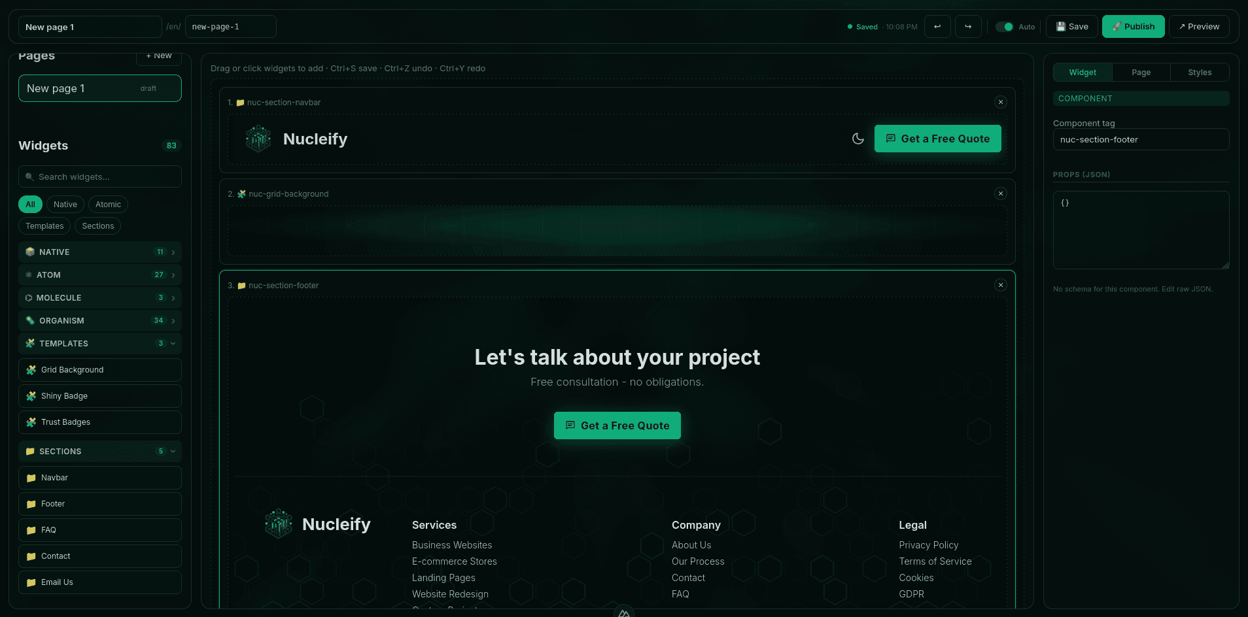Open the Styles tab
1248x617 pixels.
coord(1200,72)
